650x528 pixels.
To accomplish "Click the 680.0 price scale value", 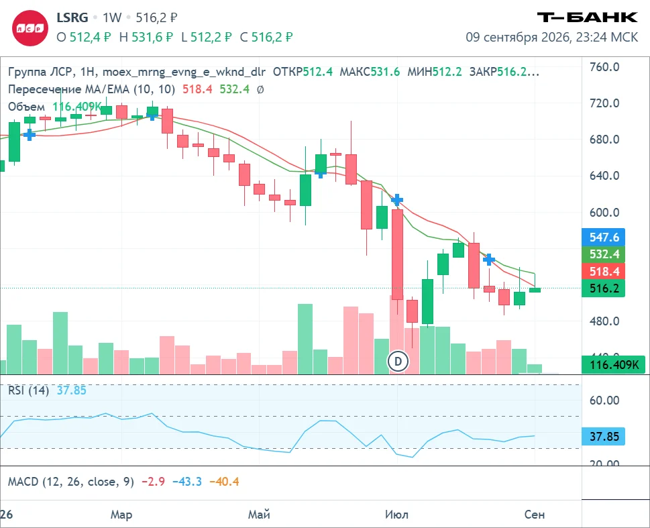I will coord(604,140).
